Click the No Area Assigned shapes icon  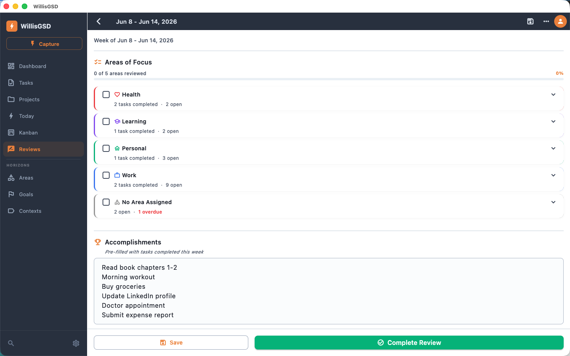tap(117, 202)
